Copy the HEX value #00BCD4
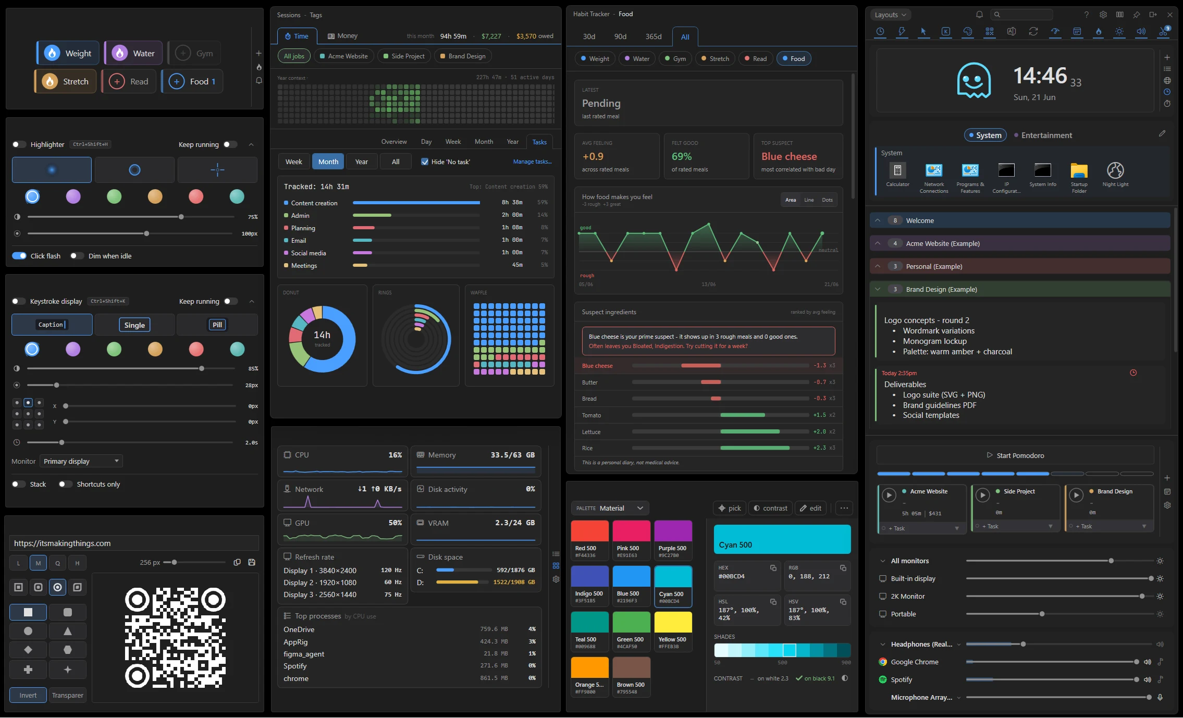This screenshot has width=1183, height=718. click(773, 567)
